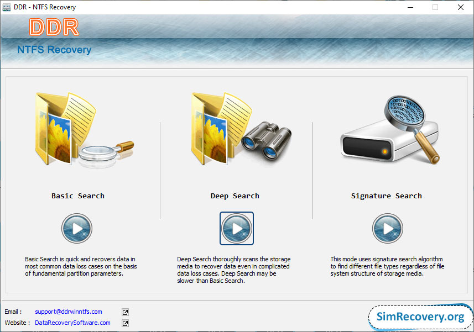This screenshot has height=332, width=474.
Task: Open the external link icon beside the email
Action: point(125,312)
